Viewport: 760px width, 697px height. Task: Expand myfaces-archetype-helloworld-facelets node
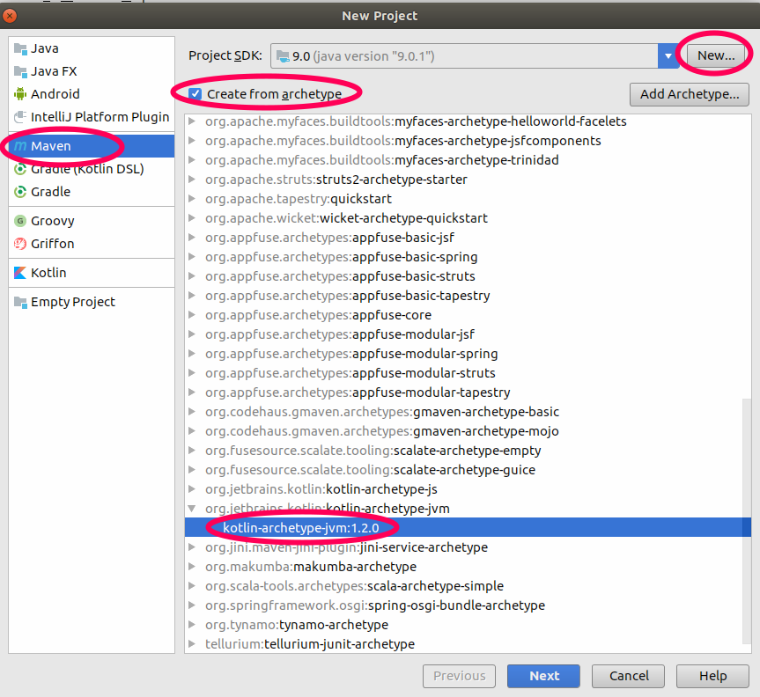(192, 121)
